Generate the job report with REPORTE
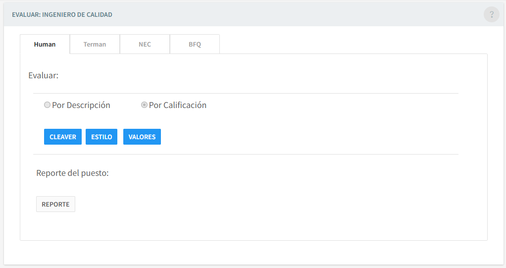This screenshot has height=268, width=506. (55, 204)
